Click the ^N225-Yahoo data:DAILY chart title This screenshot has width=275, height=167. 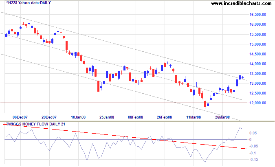[x=28, y=3]
